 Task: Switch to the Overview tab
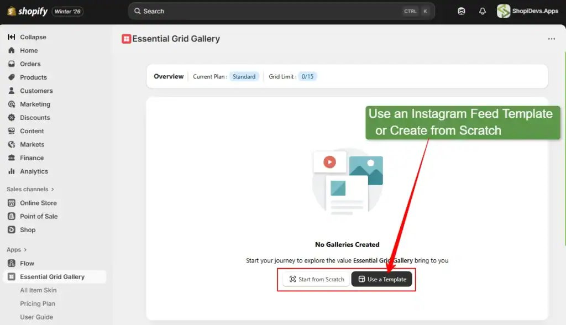(168, 76)
